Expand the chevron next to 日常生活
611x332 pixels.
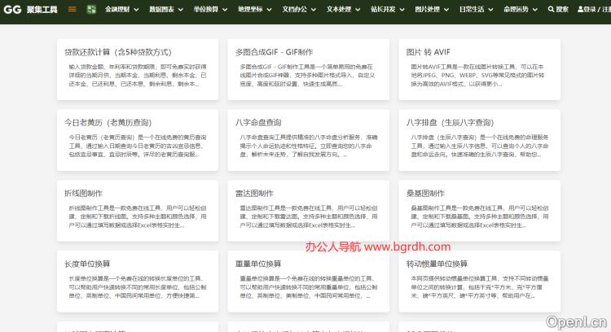tap(490, 9)
